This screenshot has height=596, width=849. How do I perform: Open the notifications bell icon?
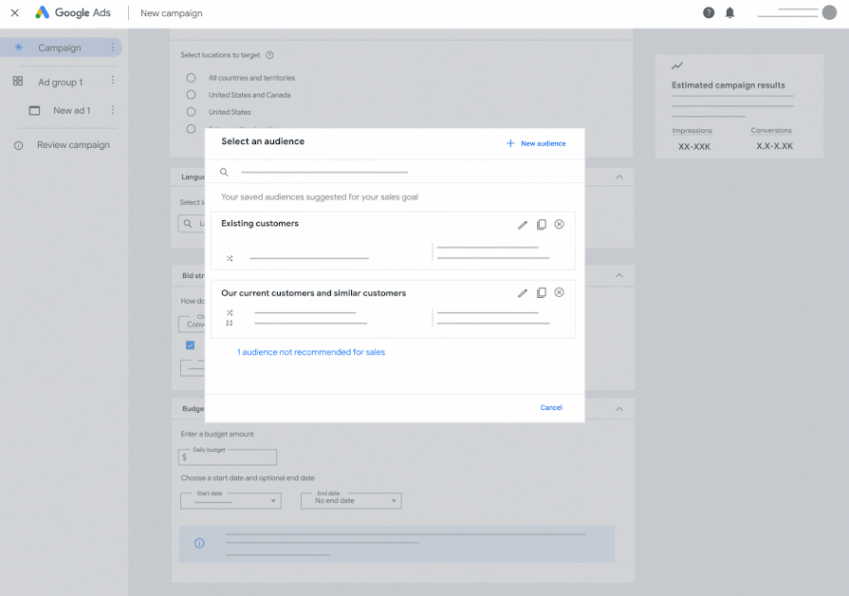pyautogui.click(x=729, y=12)
